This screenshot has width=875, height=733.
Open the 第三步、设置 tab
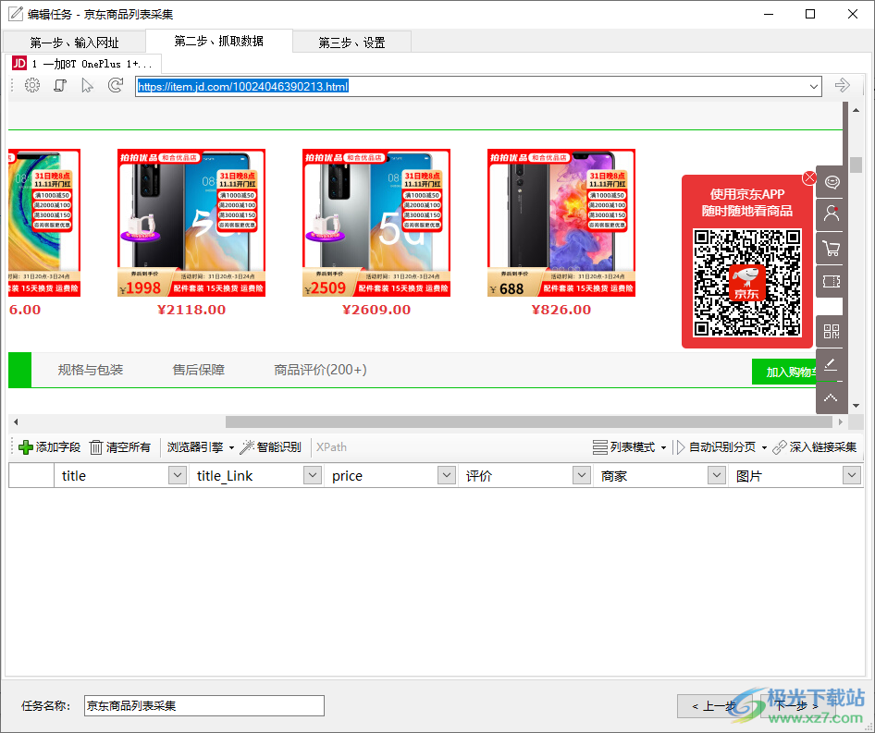tap(351, 43)
